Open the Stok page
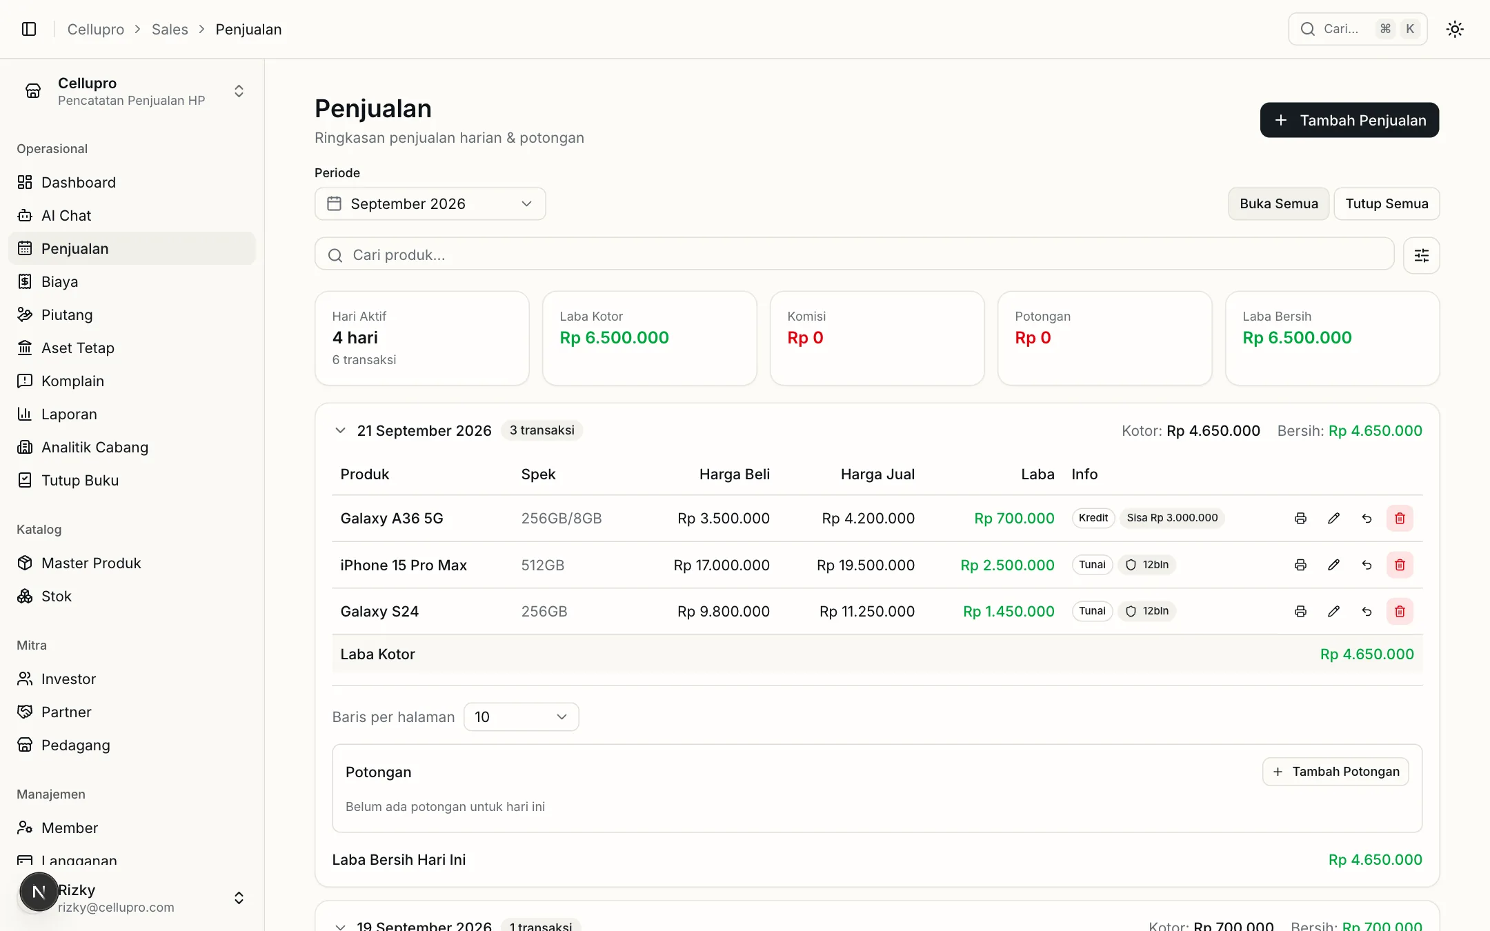Image resolution: width=1490 pixels, height=931 pixels. tap(132, 596)
